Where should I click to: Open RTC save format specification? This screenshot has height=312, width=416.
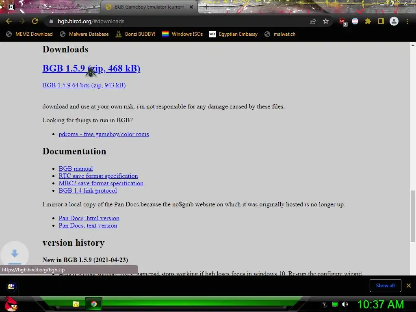click(x=98, y=176)
